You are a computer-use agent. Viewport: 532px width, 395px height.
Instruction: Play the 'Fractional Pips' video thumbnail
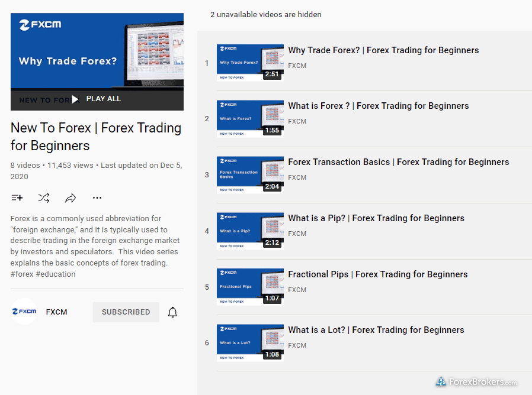click(250, 287)
